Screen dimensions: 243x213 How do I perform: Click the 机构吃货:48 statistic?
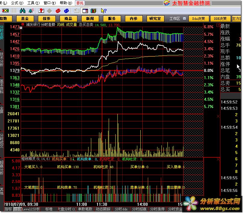click(104, 167)
